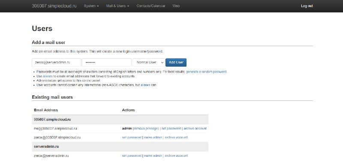Open aliases link about forwarding addresses
The width and height of the screenshot is (343, 164).
48,76
